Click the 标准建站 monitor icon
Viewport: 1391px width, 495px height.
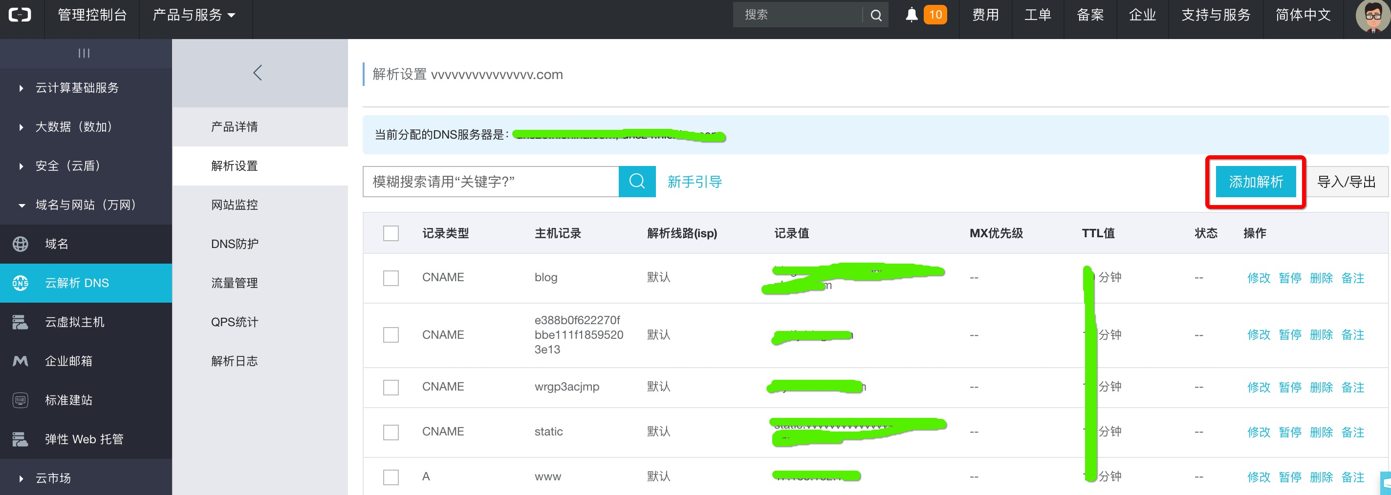[x=20, y=399]
